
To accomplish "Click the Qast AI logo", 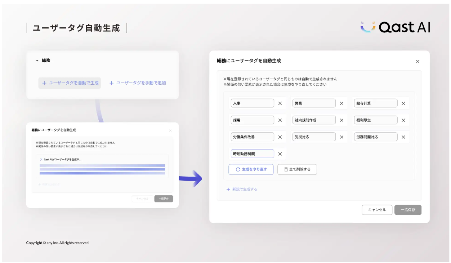I will 396,27.
